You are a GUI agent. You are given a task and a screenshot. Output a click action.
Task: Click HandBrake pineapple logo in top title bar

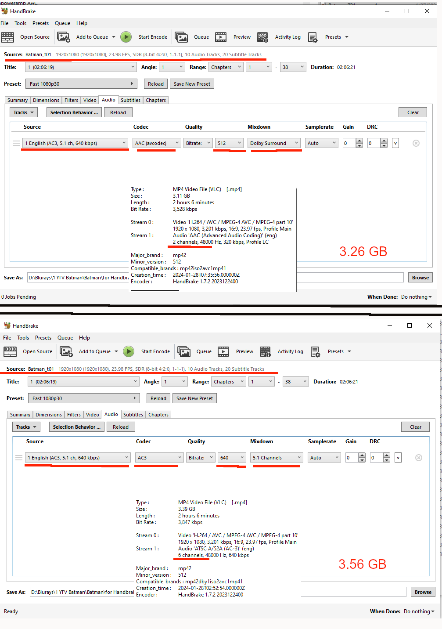point(5,11)
